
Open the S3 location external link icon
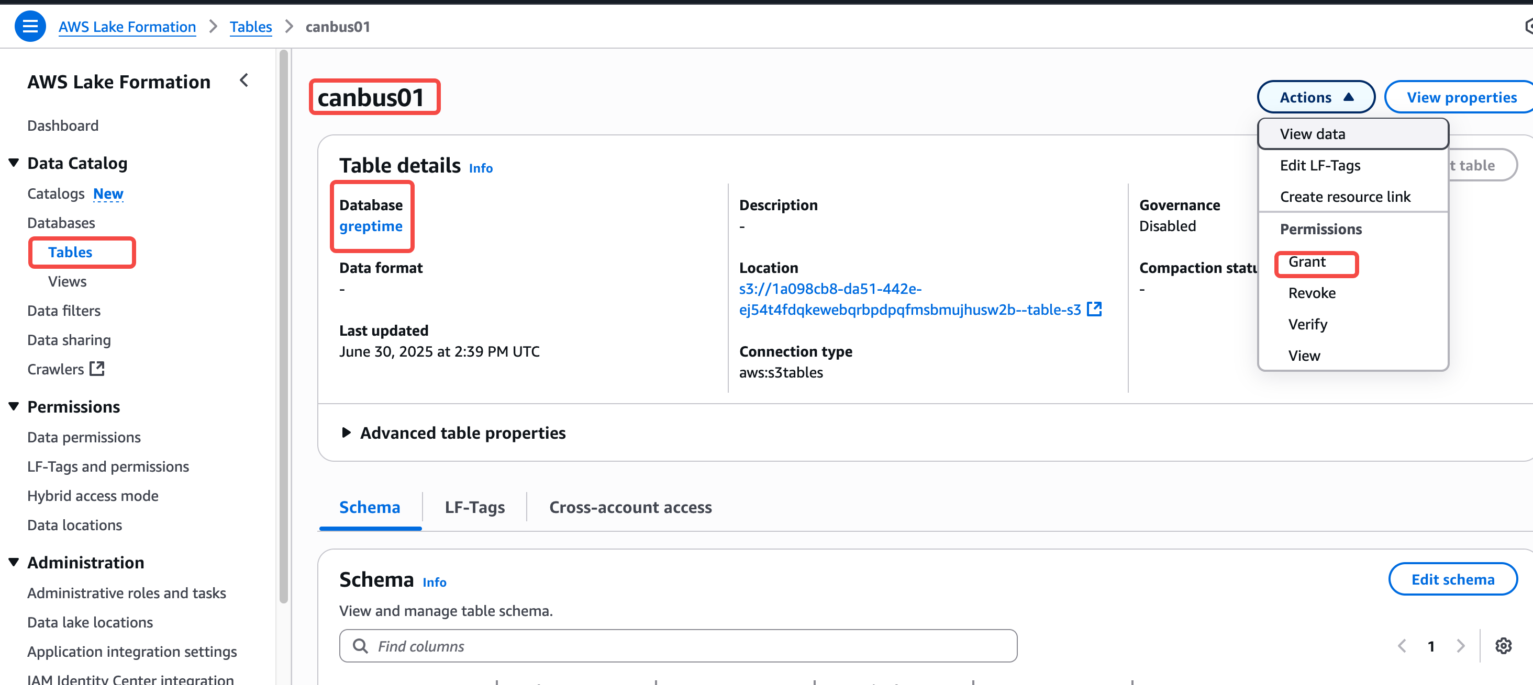[1094, 309]
